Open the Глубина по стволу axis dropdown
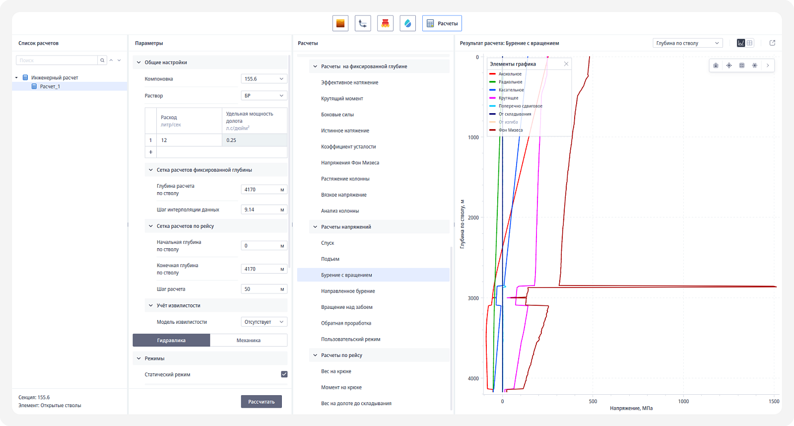This screenshot has width=794, height=426. coord(687,43)
